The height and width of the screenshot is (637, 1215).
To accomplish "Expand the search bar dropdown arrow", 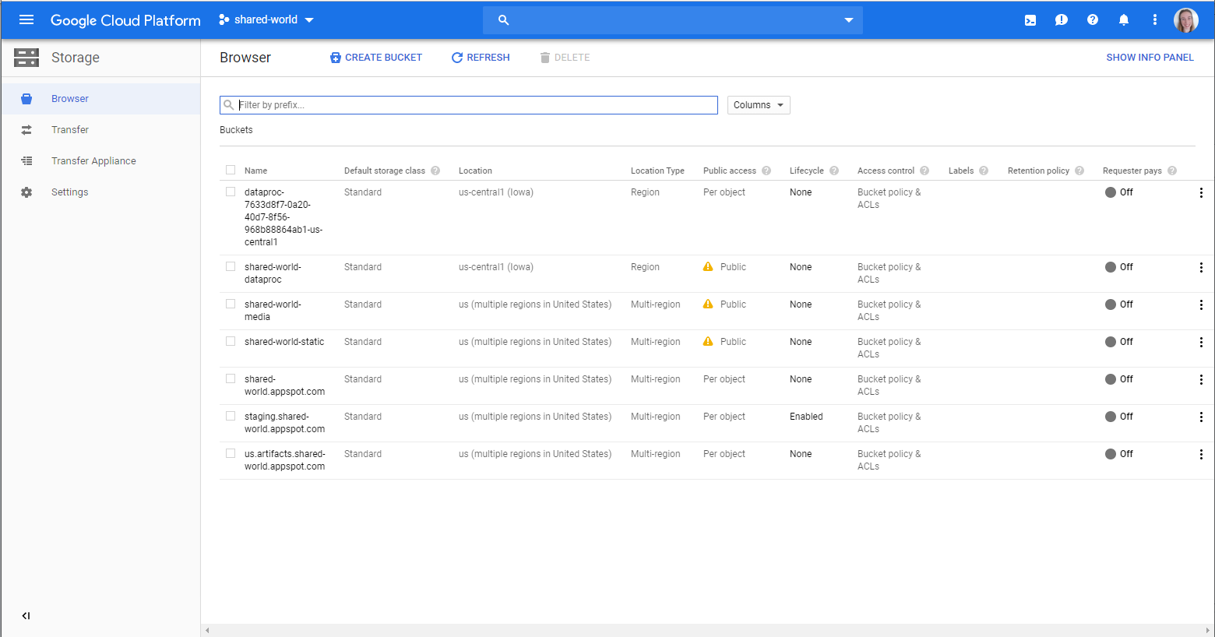I will (x=849, y=20).
